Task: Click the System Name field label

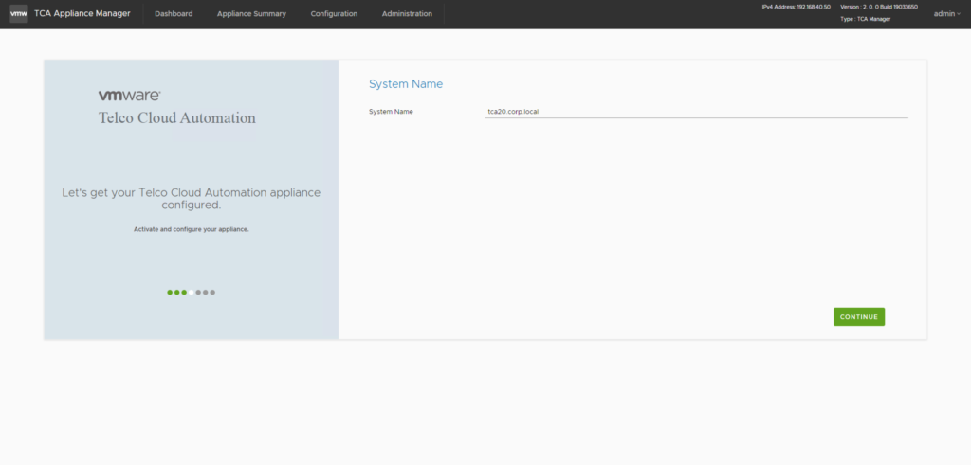Action: pos(391,112)
